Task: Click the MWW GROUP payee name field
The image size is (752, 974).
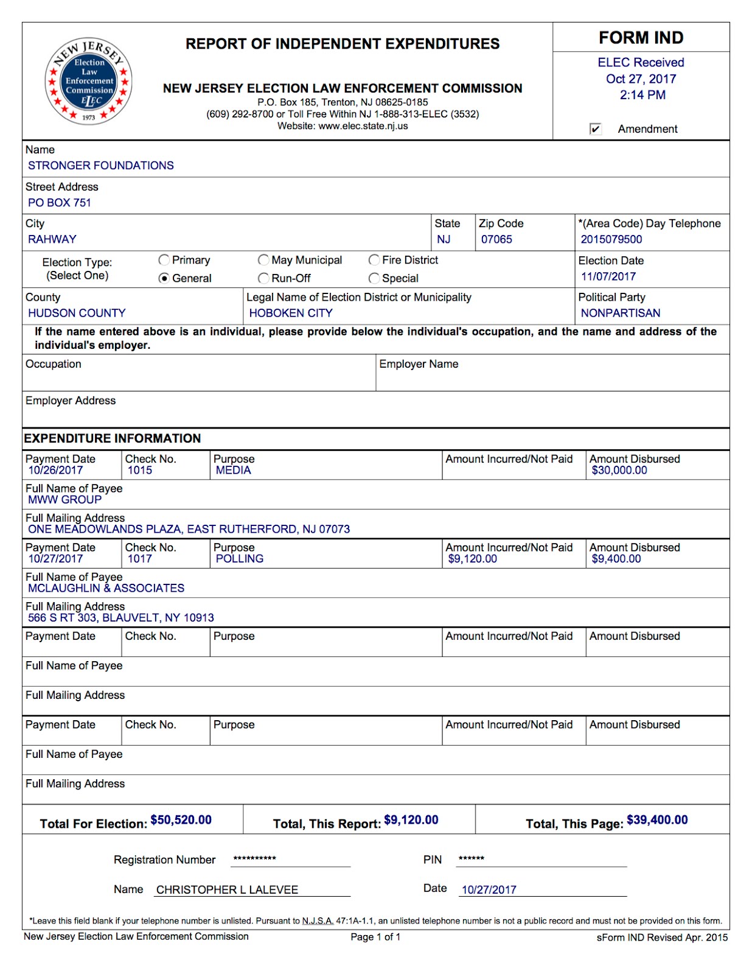Action: (x=65, y=500)
